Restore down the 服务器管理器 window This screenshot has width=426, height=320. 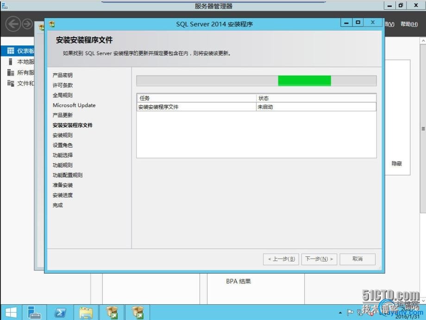[x=401, y=6]
